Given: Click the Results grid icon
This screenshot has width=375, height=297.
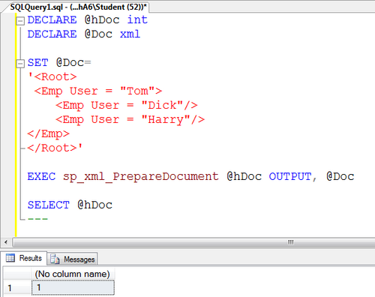Looking at the screenshot, I should (x=10, y=258).
